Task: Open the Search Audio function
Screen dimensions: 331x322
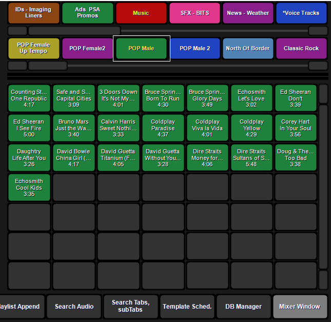Action: (x=74, y=307)
